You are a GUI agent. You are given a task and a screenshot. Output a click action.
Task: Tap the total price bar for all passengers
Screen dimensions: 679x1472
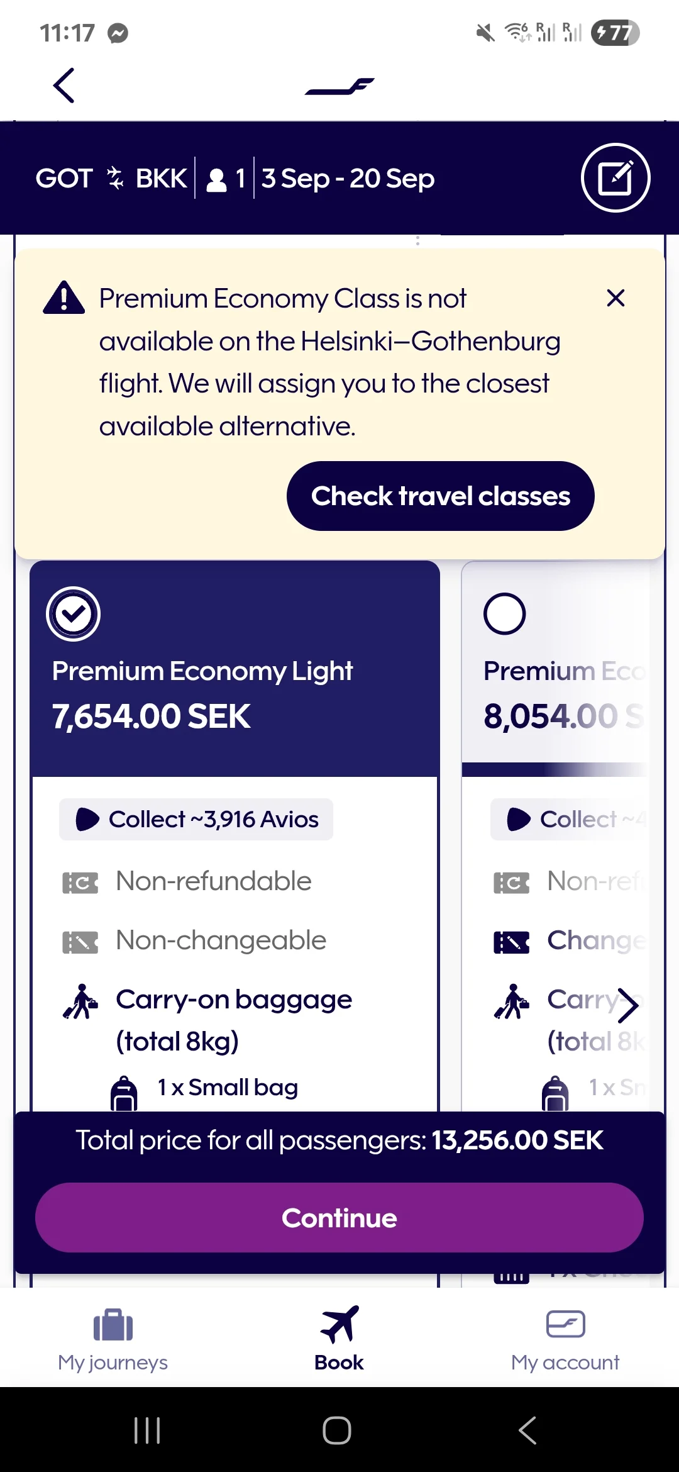tap(339, 1140)
